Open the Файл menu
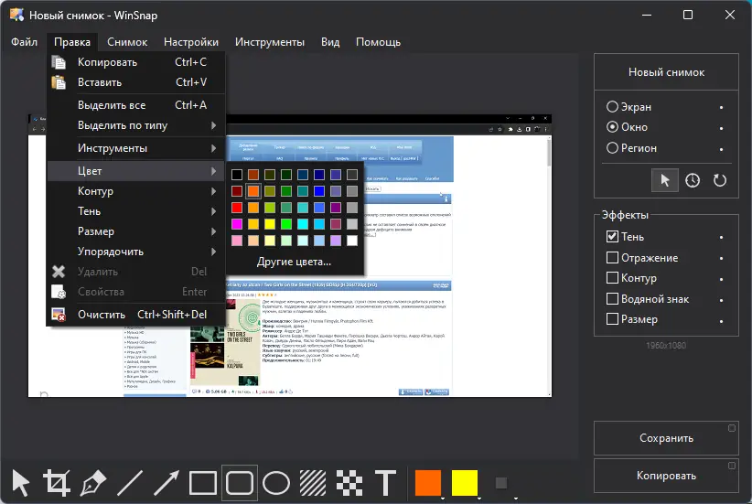752x504 pixels. [24, 42]
